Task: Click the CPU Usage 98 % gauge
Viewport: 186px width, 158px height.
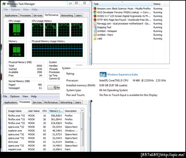Action: (x=17, y=30)
